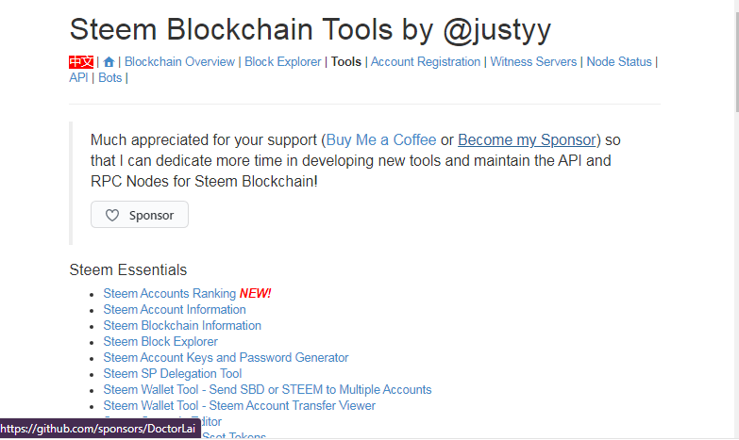Follow the Buy Me a Coffee link
The image size is (739, 440).
(381, 140)
